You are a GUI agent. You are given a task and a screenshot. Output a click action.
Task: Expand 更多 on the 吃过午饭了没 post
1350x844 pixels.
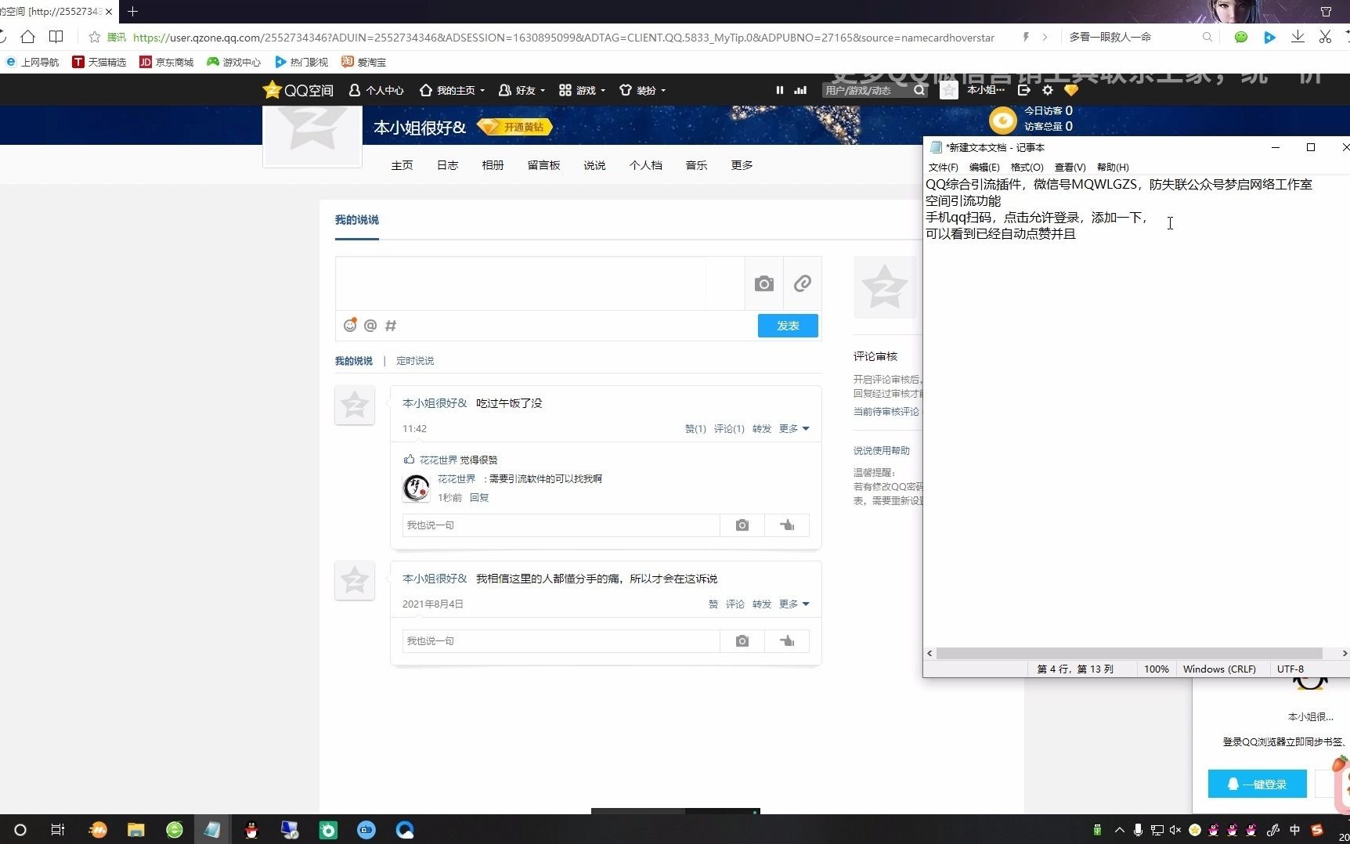(794, 428)
